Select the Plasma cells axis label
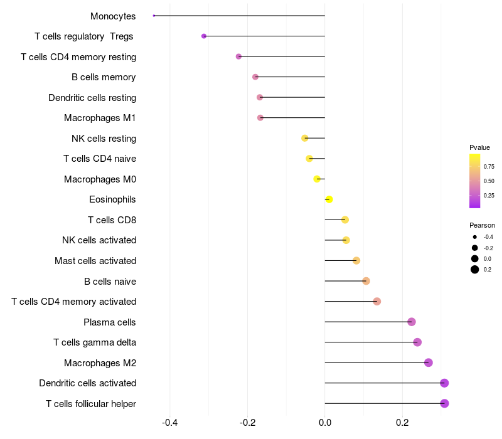 click(x=109, y=322)
